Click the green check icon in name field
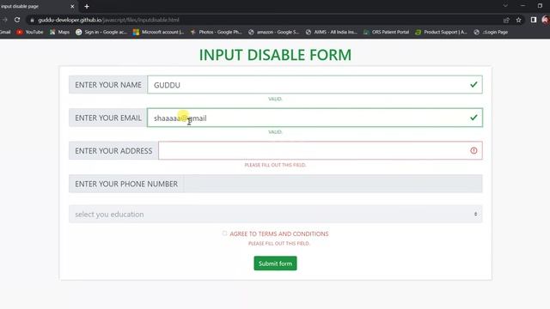The height and width of the screenshot is (309, 550). coord(474,84)
